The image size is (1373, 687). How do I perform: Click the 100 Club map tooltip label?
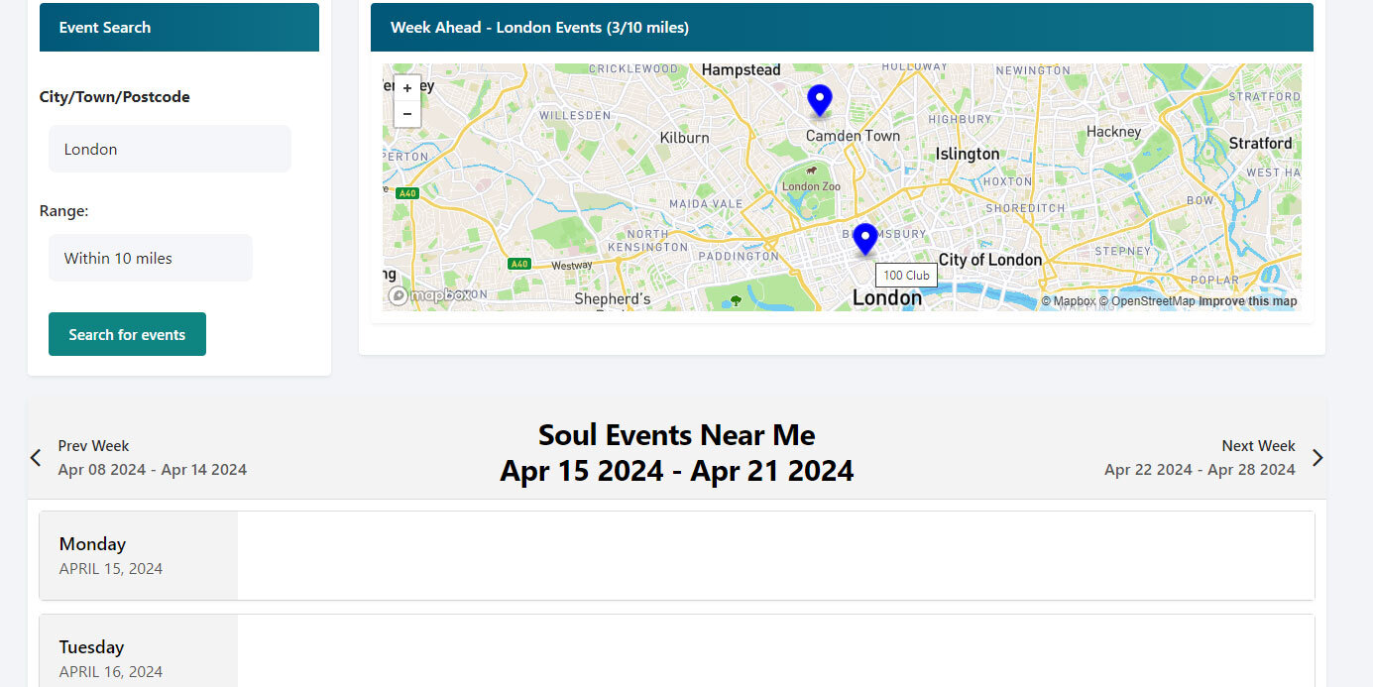pos(906,276)
